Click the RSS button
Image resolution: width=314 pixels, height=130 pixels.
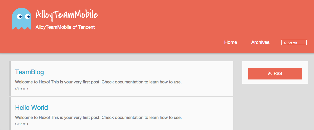coord(275,74)
